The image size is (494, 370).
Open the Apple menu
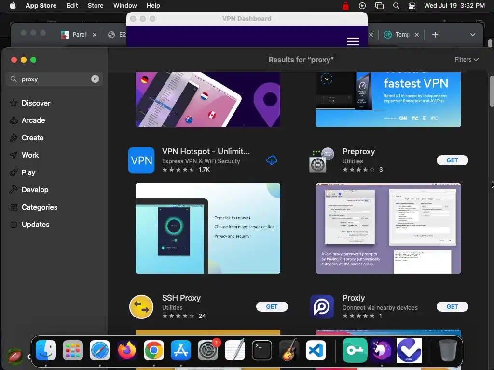(13, 5)
